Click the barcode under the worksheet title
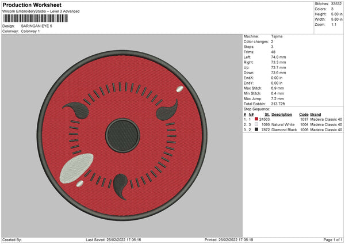This screenshot has width=345, height=244. [35, 19]
